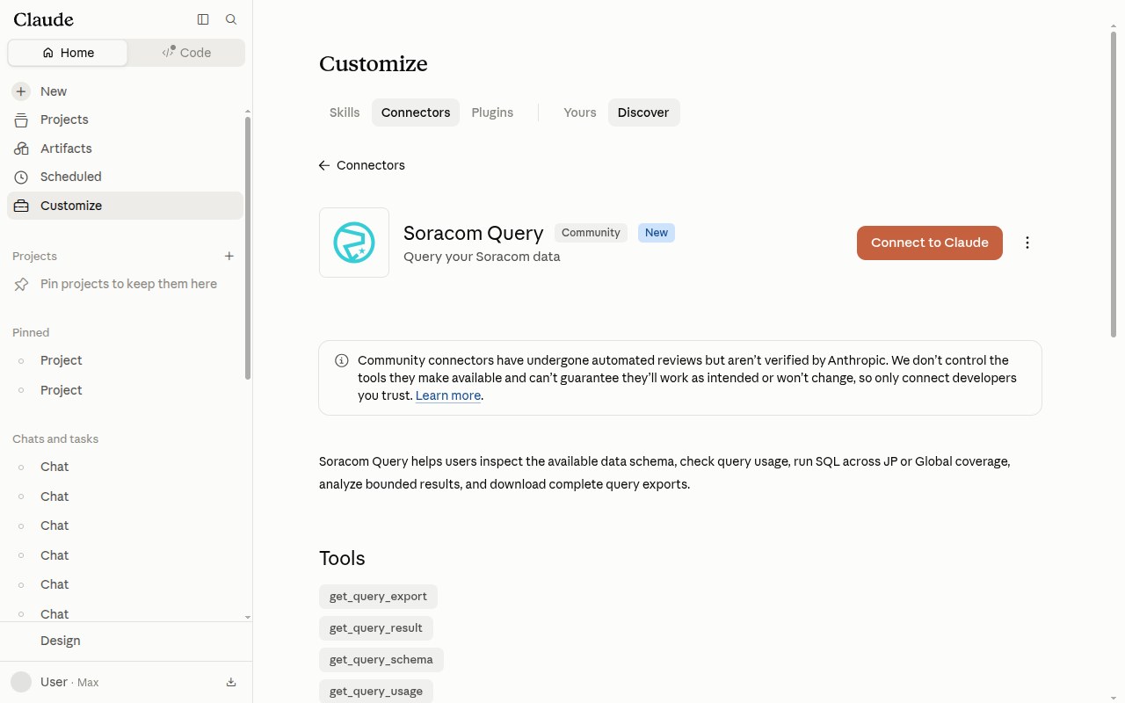Viewport: 1125px width, 703px height.
Task: Click the download icon beside the user
Action: [x=231, y=682]
